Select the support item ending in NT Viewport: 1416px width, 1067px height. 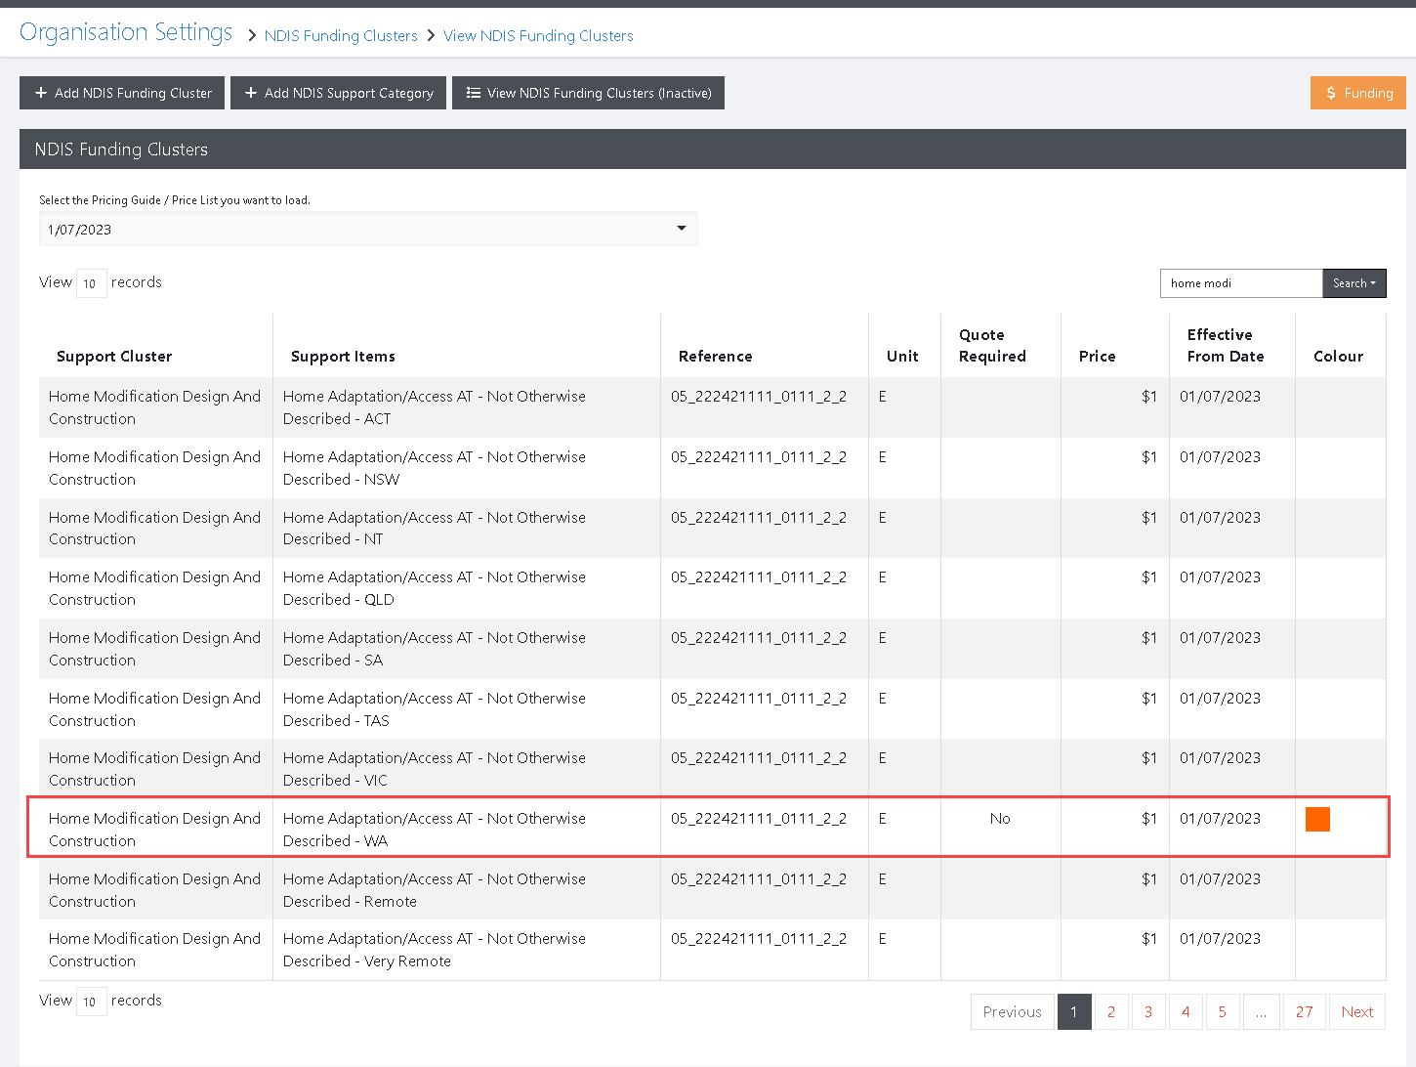(435, 529)
